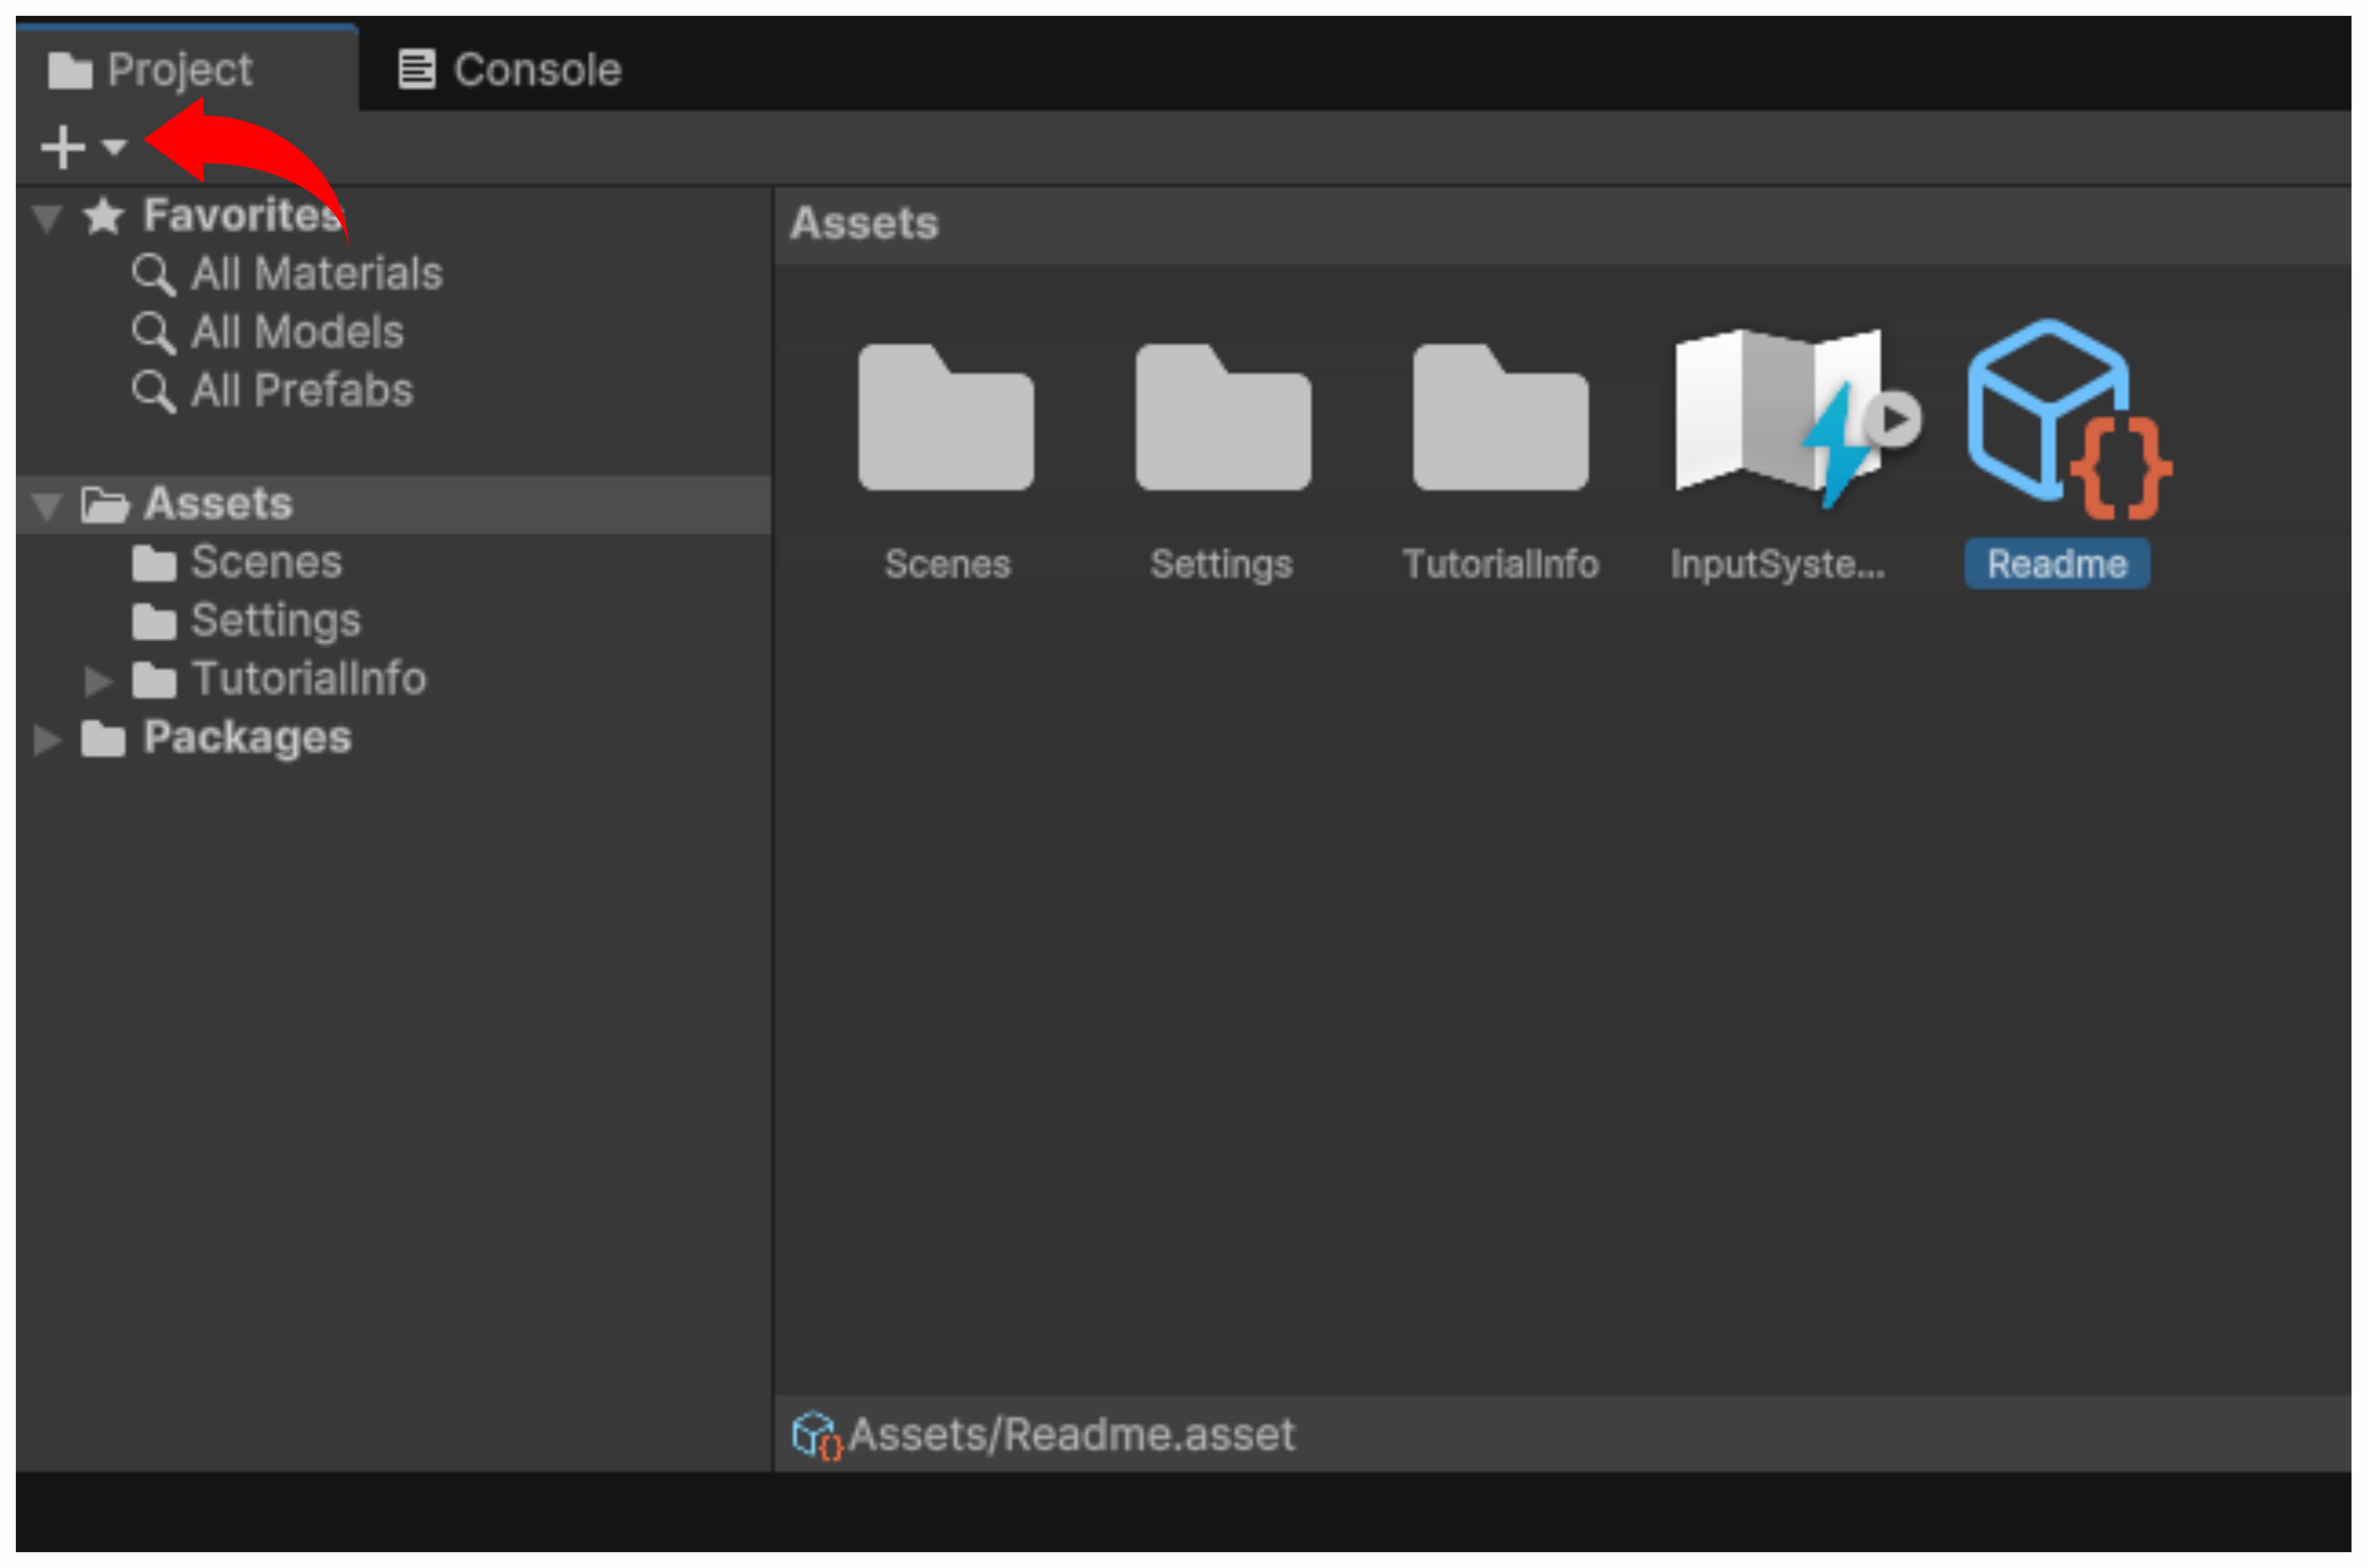This screenshot has height=1568, width=2368.
Task: Collapse the Favorites section triangle
Action: [x=47, y=217]
